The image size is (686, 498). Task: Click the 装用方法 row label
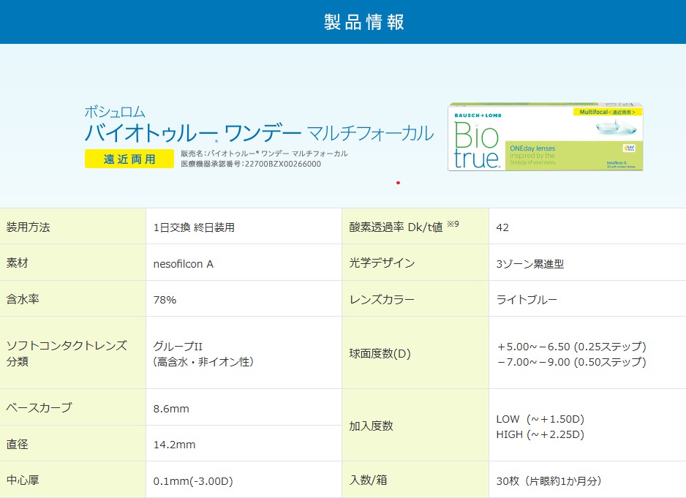(29, 227)
